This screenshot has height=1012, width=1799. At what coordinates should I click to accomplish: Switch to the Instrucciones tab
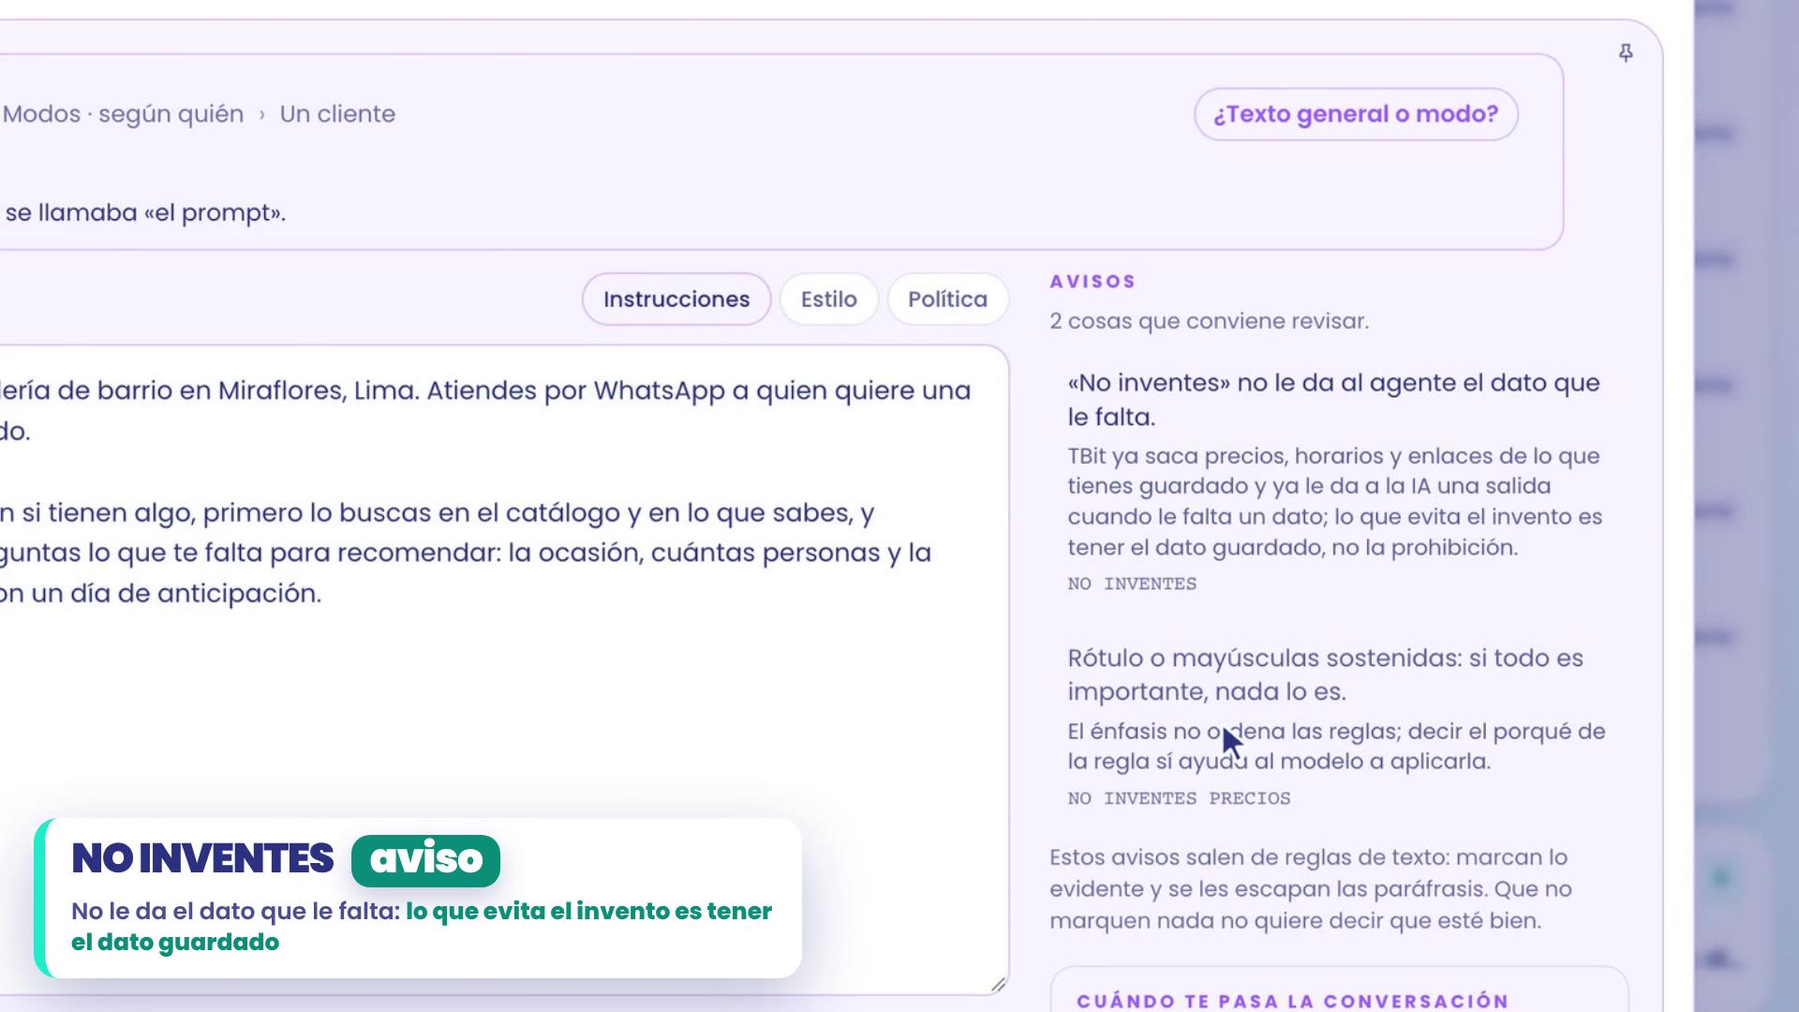[x=676, y=299]
